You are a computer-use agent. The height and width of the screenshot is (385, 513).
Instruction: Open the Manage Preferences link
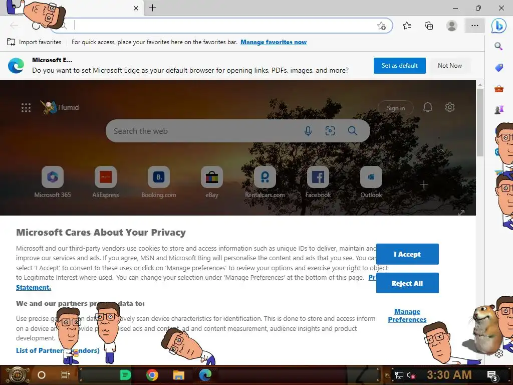pos(407,315)
